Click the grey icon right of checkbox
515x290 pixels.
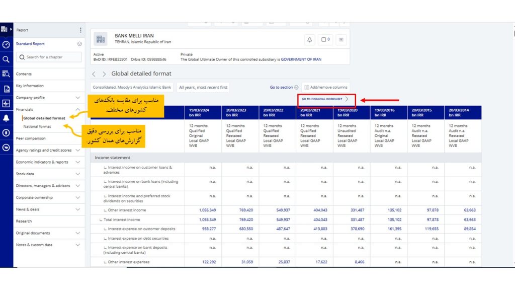pos(341,40)
